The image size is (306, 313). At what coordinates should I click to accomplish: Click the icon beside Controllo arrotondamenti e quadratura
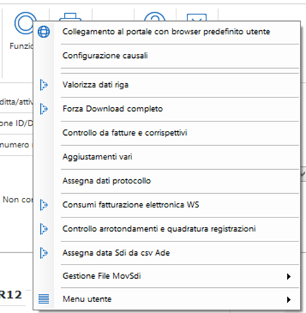pyautogui.click(x=44, y=228)
